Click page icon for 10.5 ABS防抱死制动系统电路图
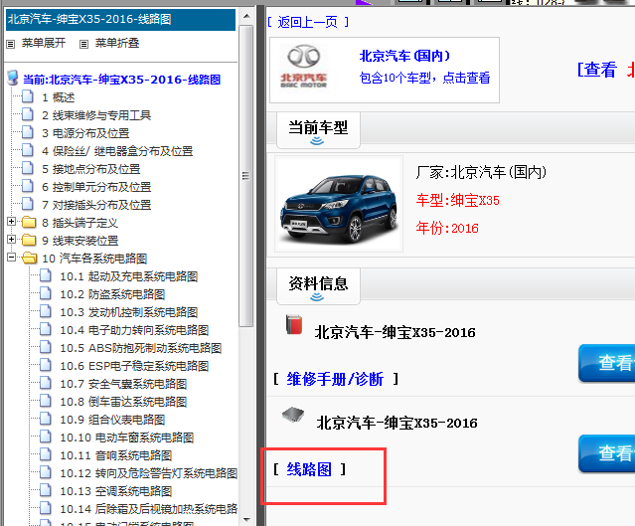This screenshot has height=526, width=635. (46, 347)
